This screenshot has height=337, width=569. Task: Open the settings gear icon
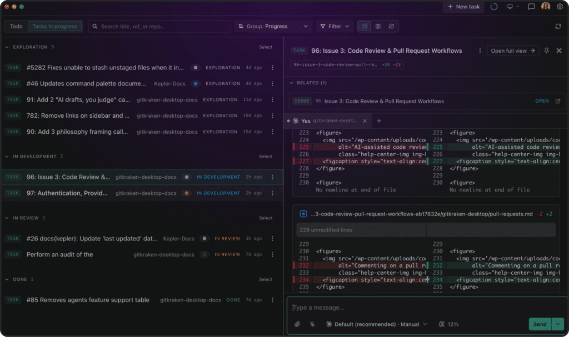tap(560, 7)
